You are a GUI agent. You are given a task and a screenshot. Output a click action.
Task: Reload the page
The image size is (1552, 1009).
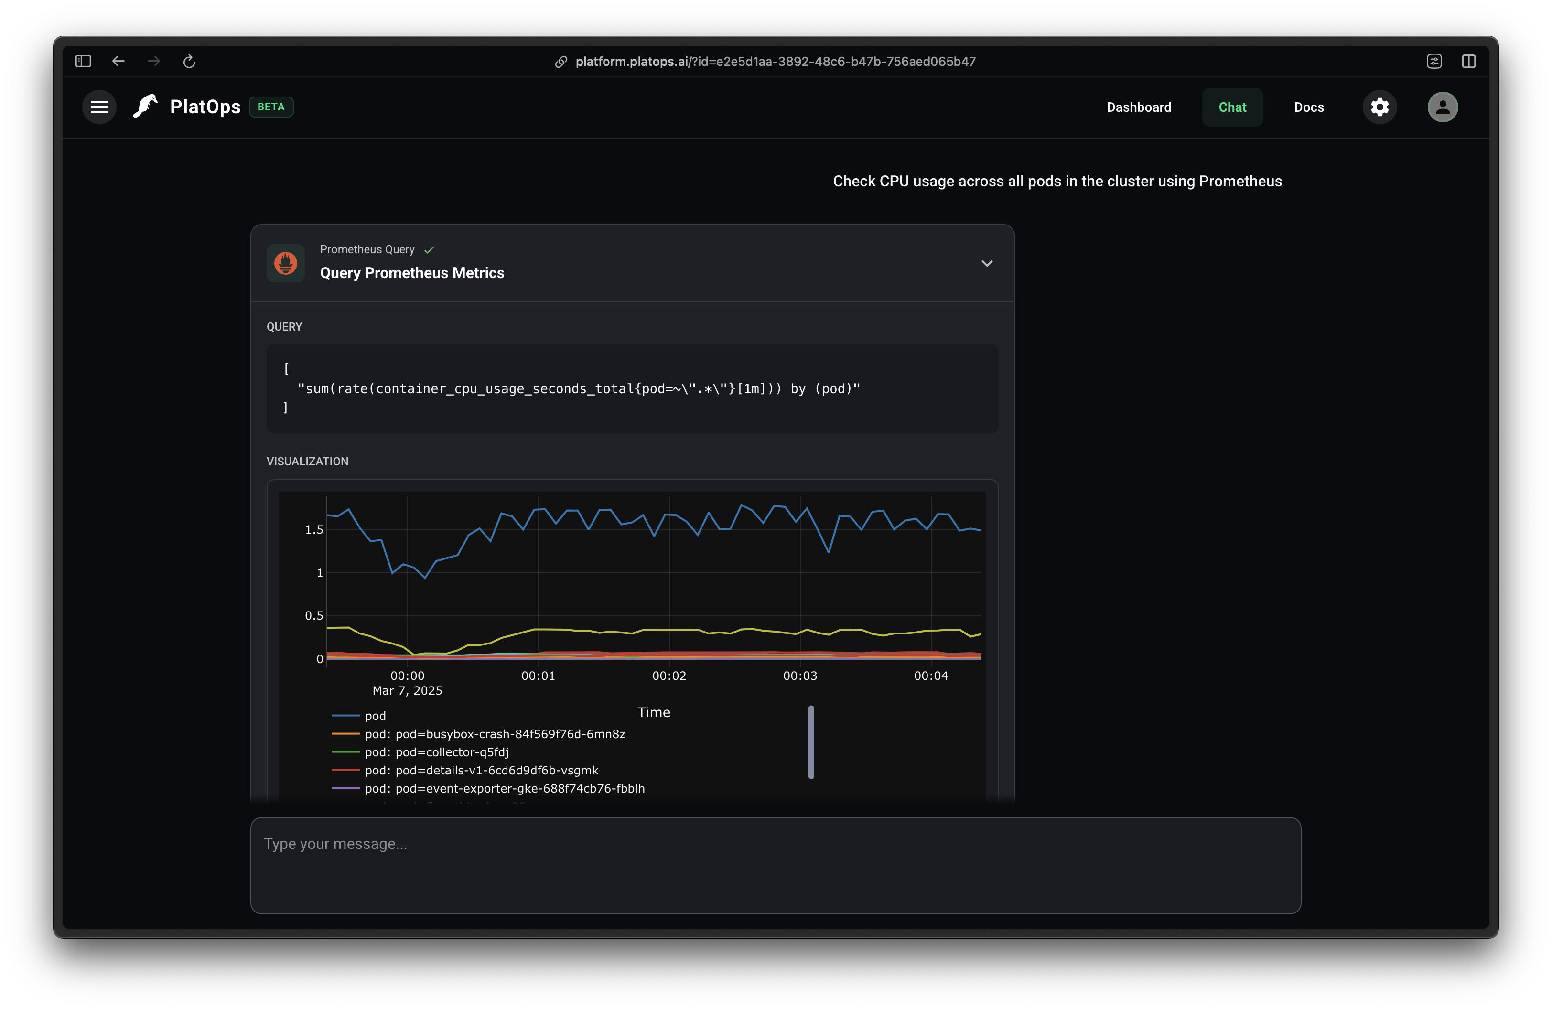189,61
